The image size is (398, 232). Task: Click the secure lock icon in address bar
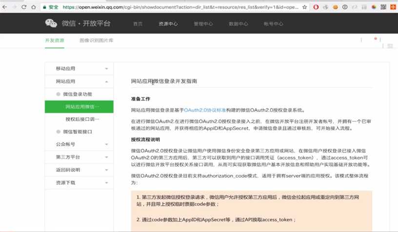[x=45, y=7]
